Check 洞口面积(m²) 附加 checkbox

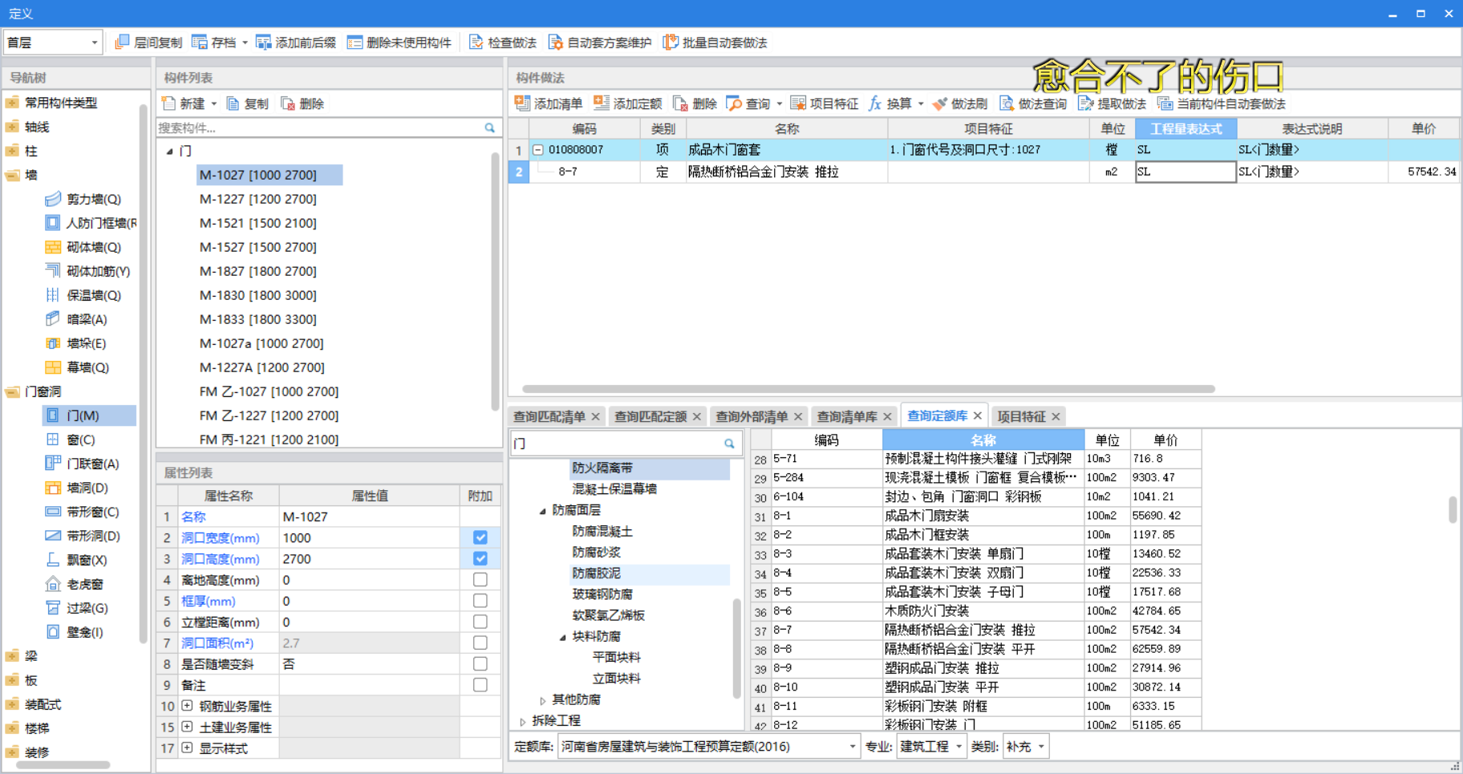pyautogui.click(x=480, y=642)
